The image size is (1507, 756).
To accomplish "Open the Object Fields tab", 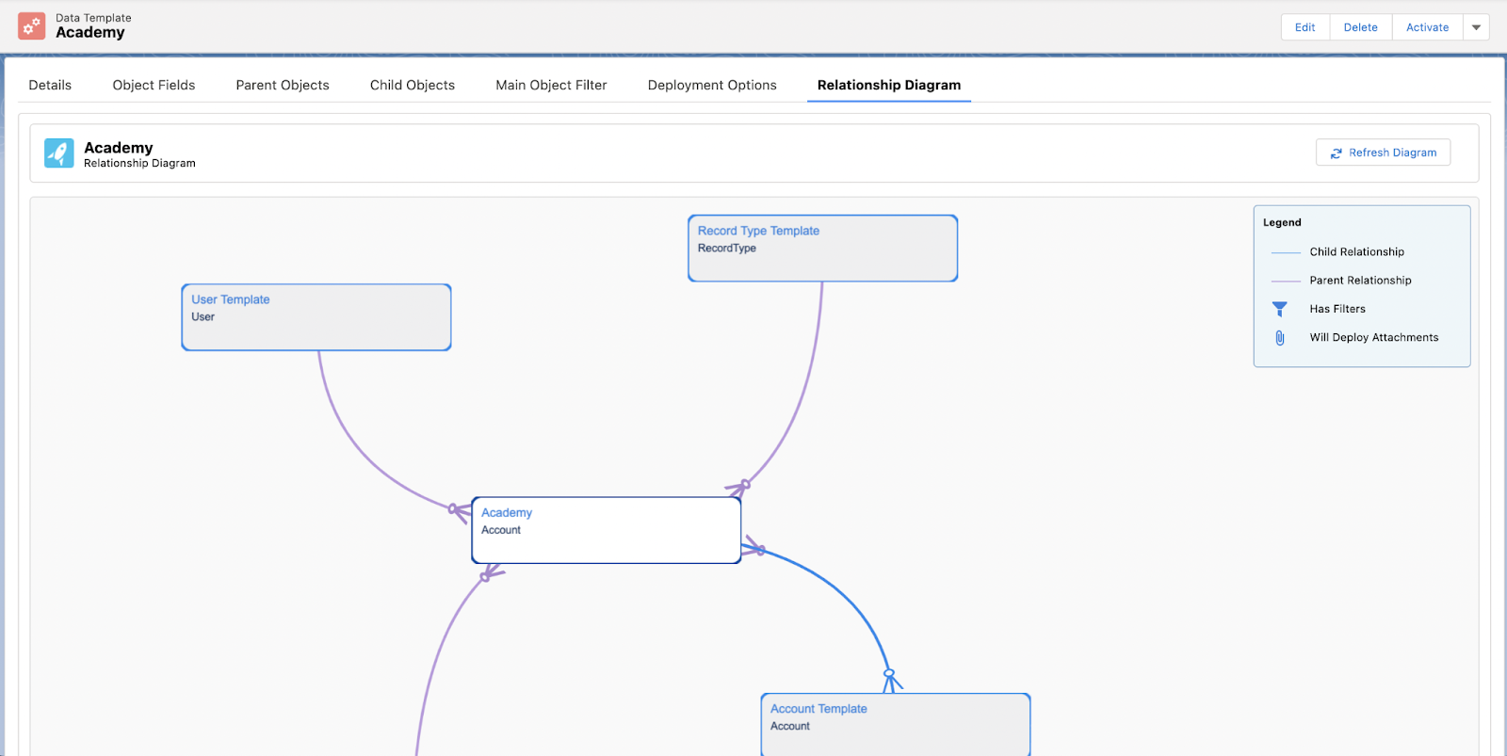I will click(154, 85).
